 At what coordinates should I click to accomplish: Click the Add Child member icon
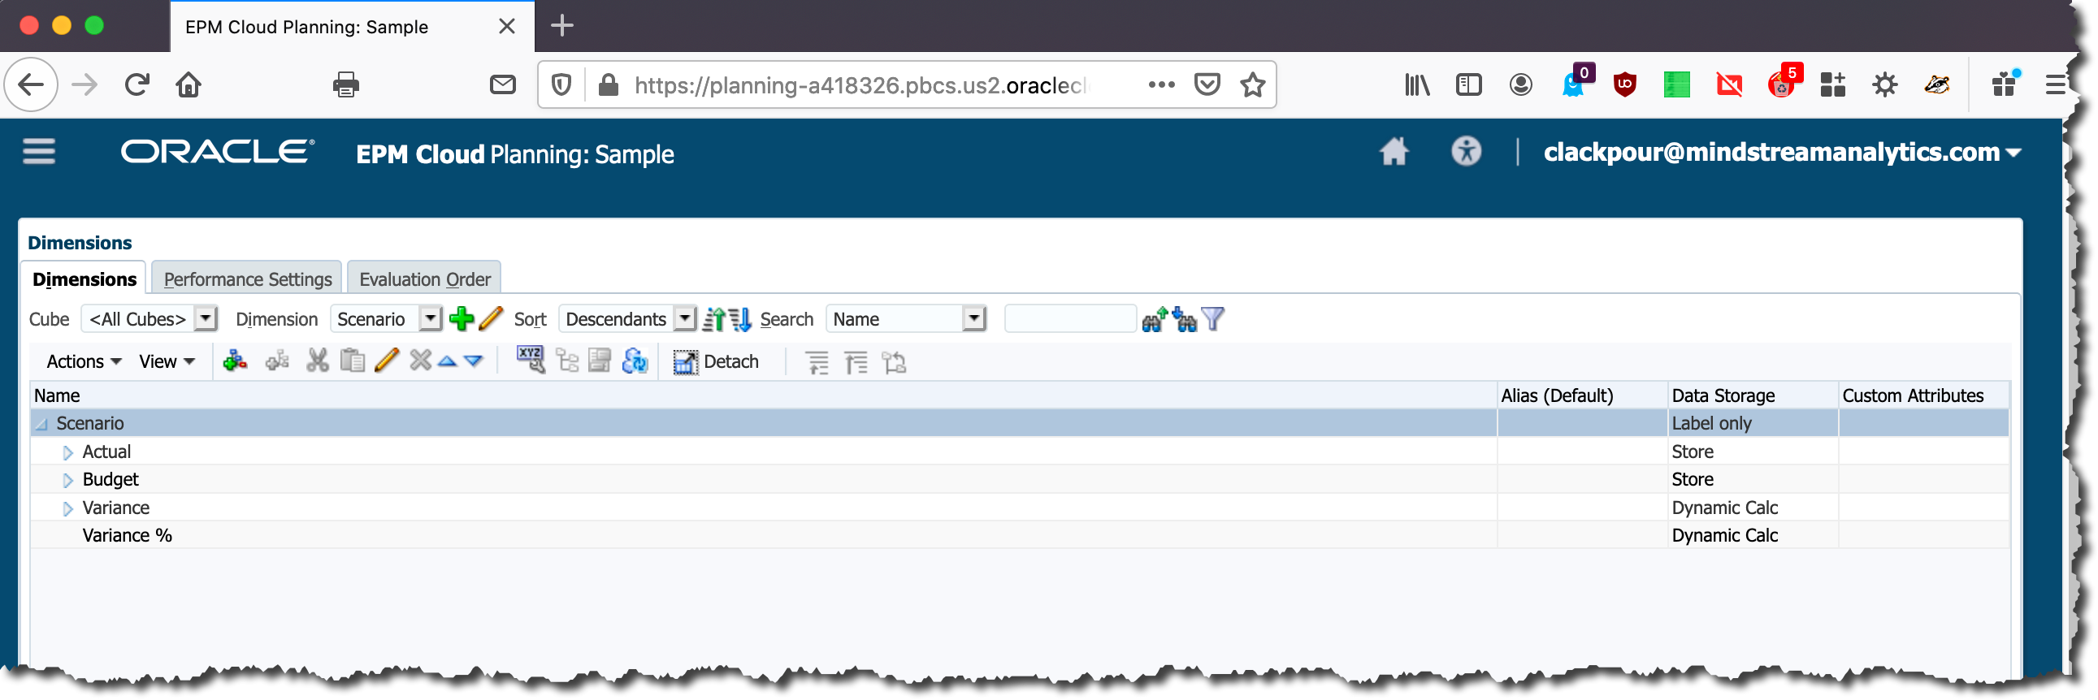[236, 361]
